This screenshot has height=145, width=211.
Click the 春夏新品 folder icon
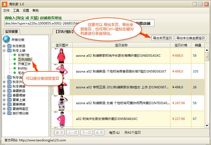(x=9, y=91)
